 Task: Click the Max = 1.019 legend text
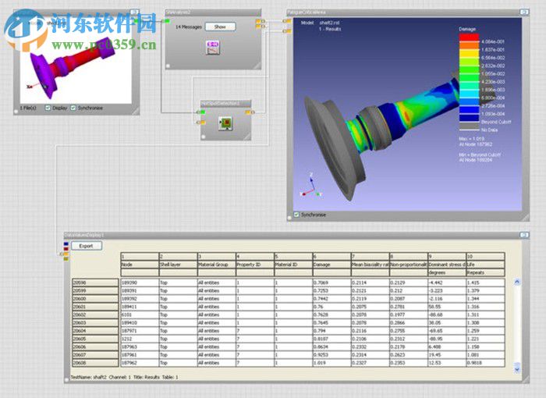[x=471, y=139]
